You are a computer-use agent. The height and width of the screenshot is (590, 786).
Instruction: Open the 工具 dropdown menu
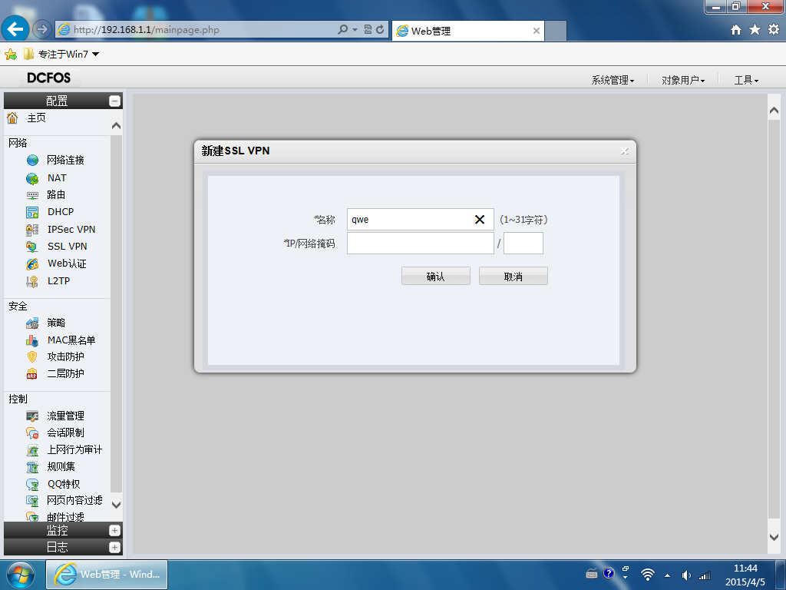[x=746, y=80]
